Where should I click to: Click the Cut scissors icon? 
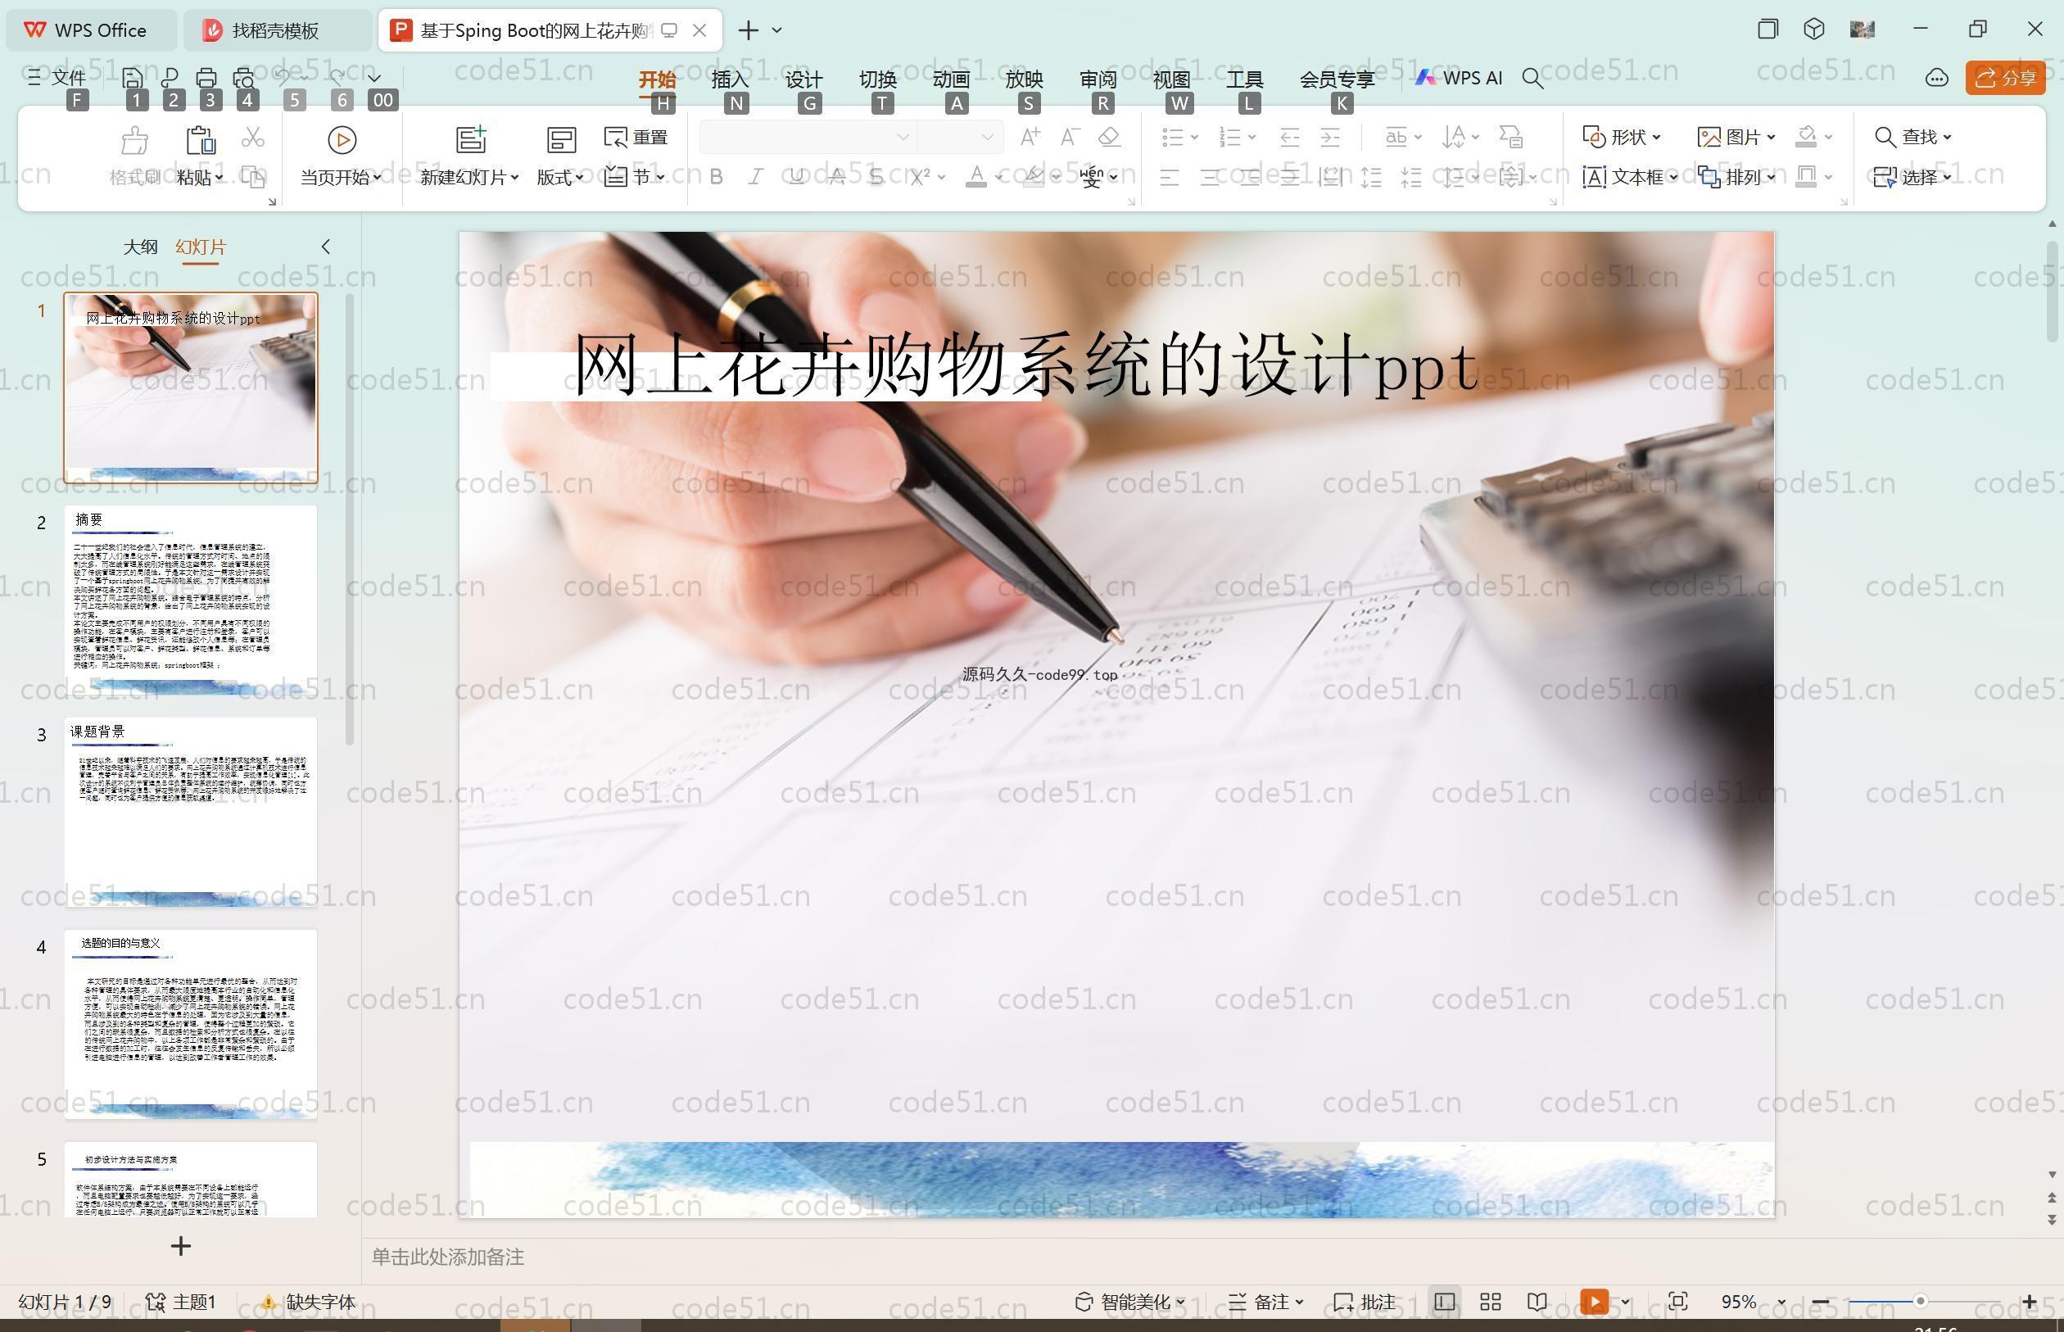pos(252,137)
